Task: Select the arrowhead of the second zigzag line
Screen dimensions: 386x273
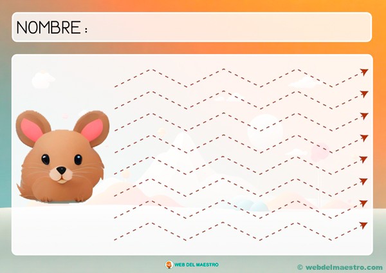Action: pos(365,94)
